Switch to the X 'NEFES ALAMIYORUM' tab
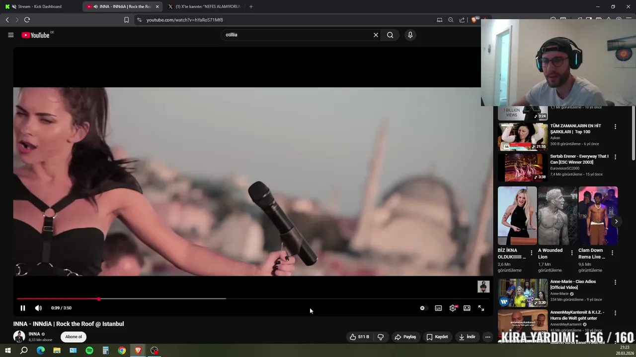 [204, 6]
